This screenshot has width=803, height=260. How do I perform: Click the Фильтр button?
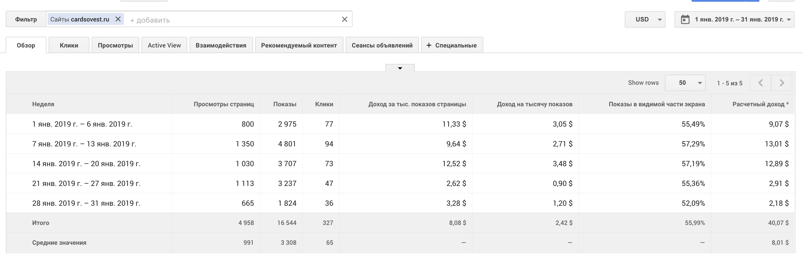tap(26, 19)
